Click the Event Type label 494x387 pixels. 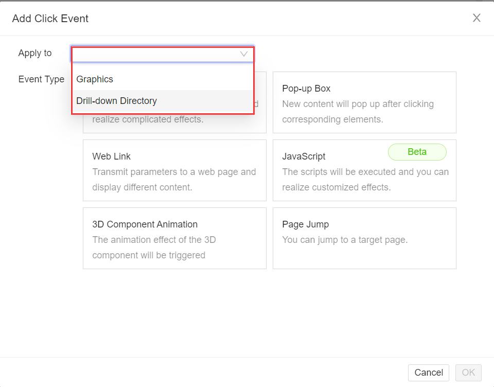(x=41, y=79)
